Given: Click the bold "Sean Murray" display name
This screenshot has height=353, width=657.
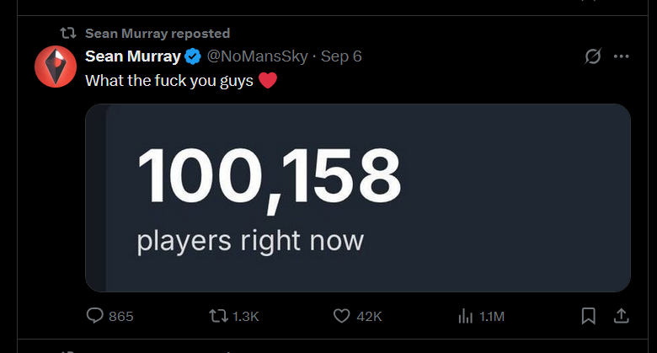Looking at the screenshot, I should [x=133, y=57].
